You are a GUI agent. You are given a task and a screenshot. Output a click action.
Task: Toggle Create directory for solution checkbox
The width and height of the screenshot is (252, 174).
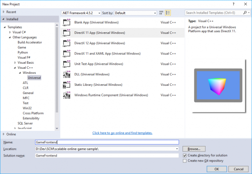(185, 155)
